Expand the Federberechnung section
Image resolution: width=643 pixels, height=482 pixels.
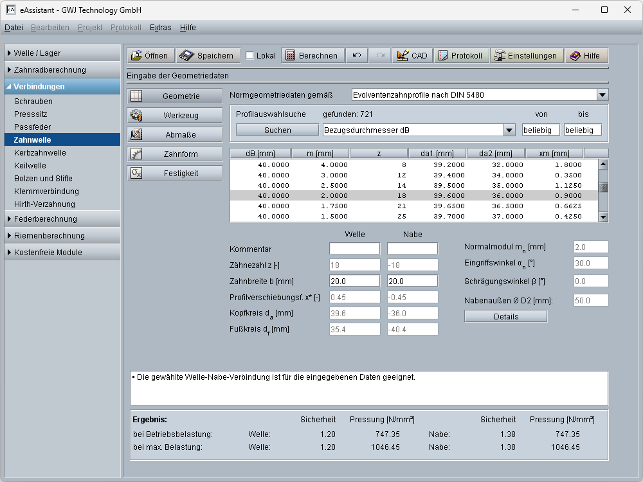coord(45,219)
